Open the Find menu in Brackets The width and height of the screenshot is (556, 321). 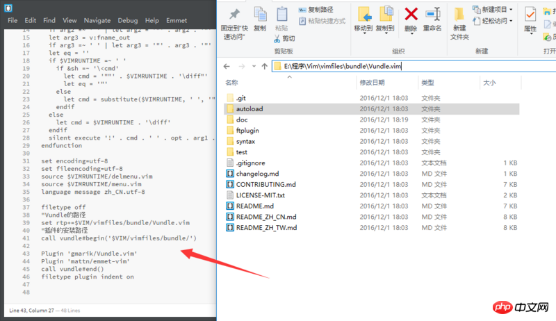click(x=49, y=21)
